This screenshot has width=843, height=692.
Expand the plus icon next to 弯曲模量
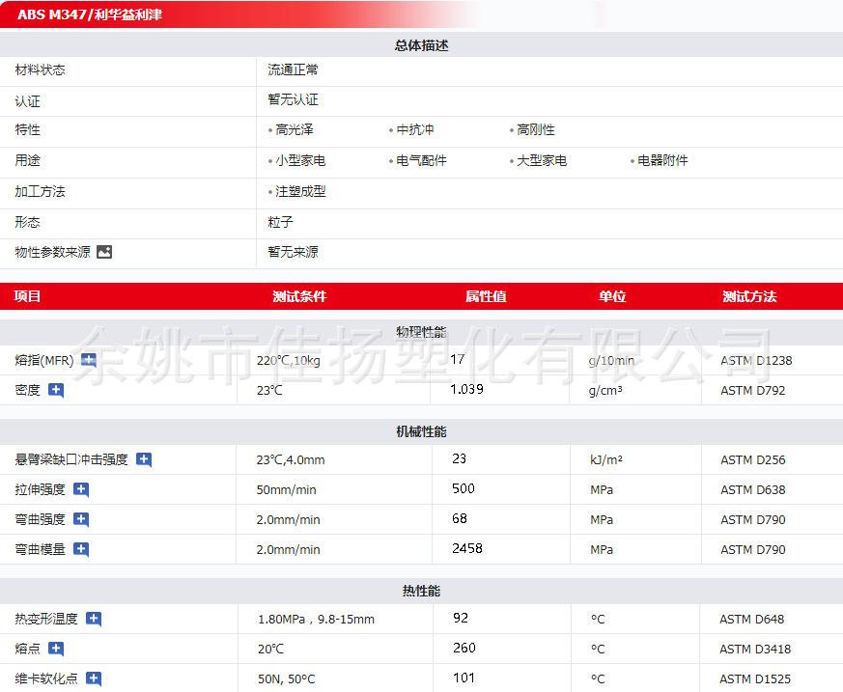point(81,549)
